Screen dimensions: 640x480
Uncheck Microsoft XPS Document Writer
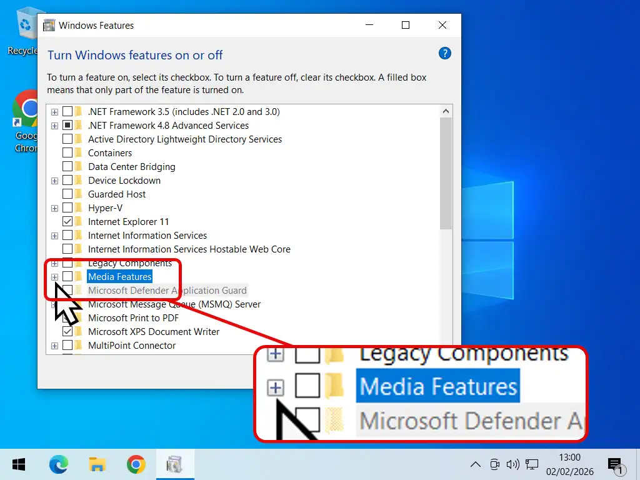[x=67, y=331]
